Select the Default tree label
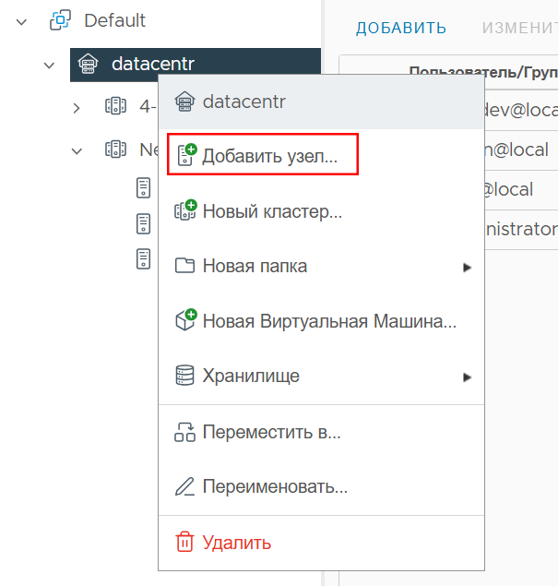 click(114, 20)
